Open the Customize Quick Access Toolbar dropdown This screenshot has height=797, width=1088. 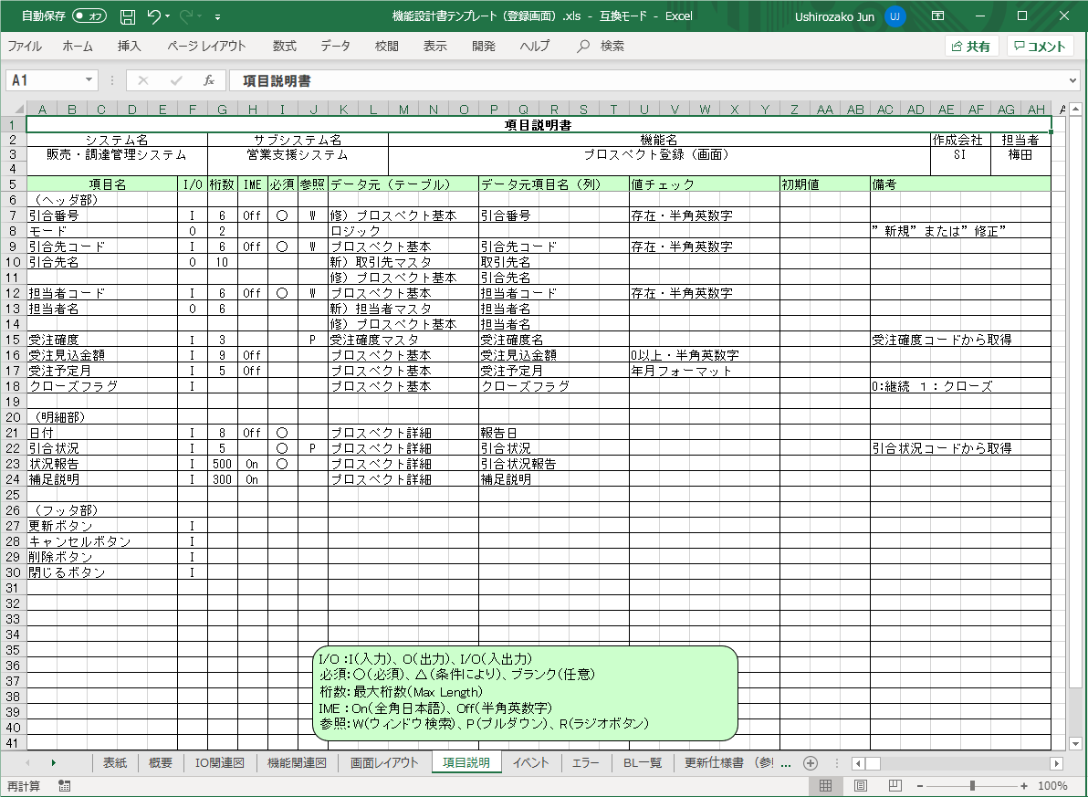click(217, 16)
